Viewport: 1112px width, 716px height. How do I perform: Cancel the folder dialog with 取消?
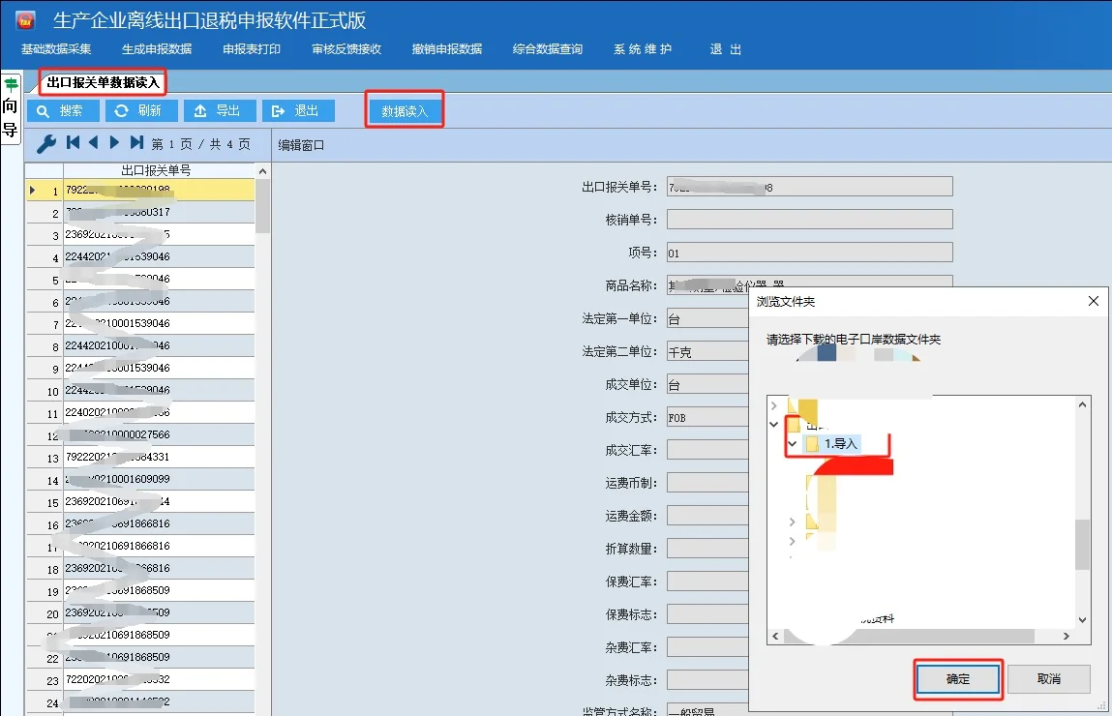click(1047, 679)
